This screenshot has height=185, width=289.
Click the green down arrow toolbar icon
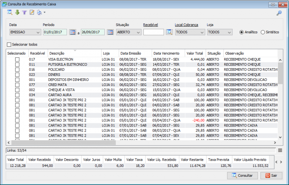(17, 13)
